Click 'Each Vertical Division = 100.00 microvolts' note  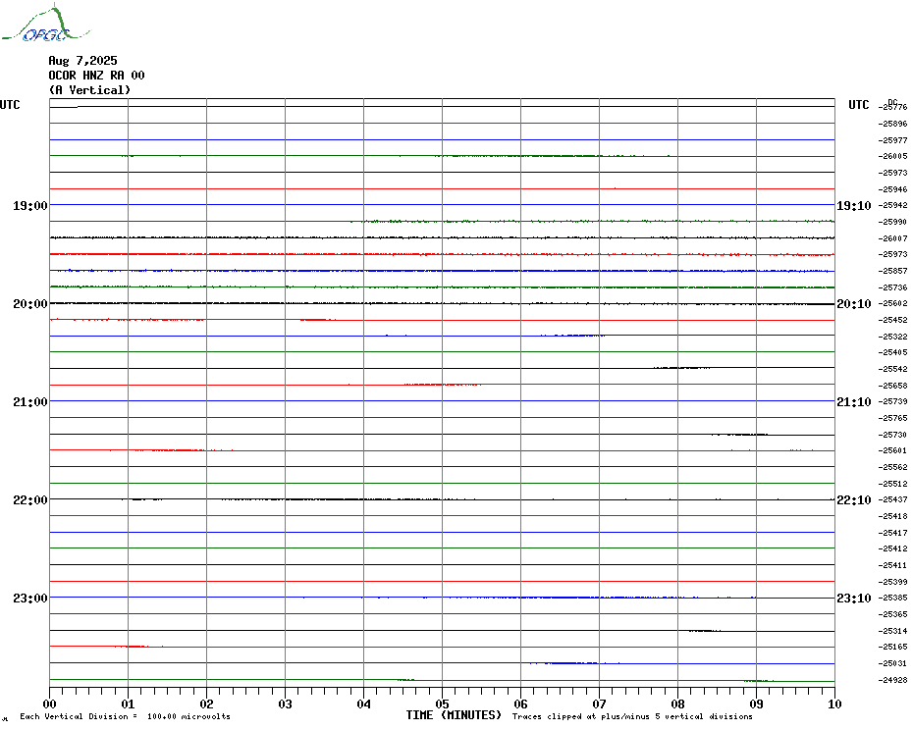click(126, 716)
